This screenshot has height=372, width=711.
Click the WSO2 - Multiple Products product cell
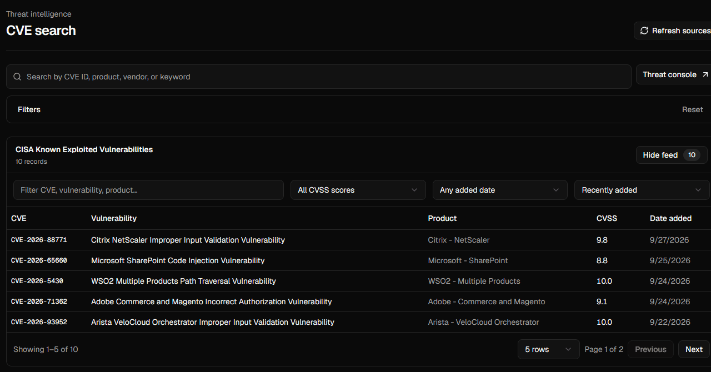pyautogui.click(x=474, y=281)
